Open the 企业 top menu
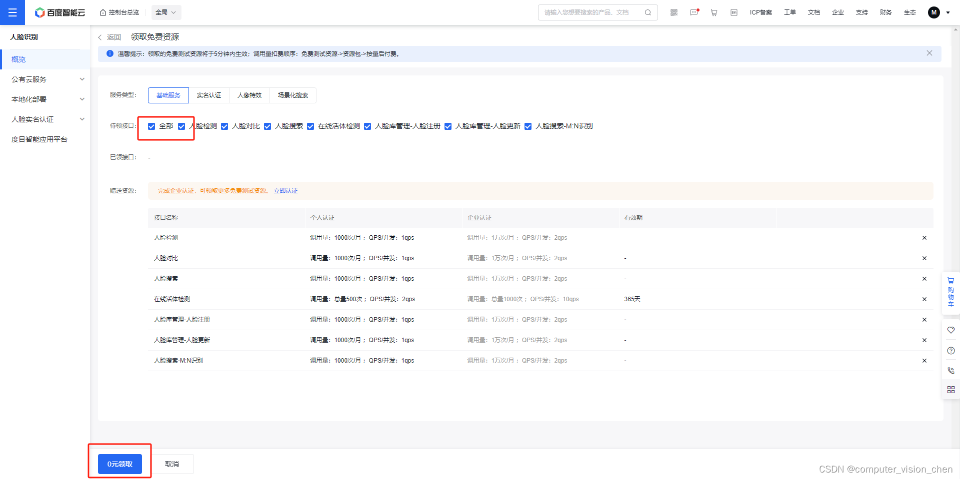Image resolution: width=960 pixels, height=479 pixels. [x=838, y=12]
